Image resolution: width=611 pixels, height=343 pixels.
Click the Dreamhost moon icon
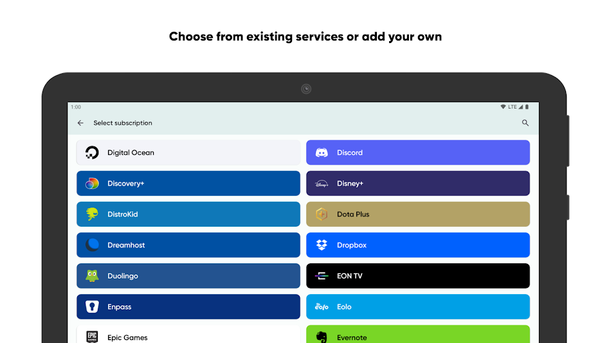coord(92,245)
